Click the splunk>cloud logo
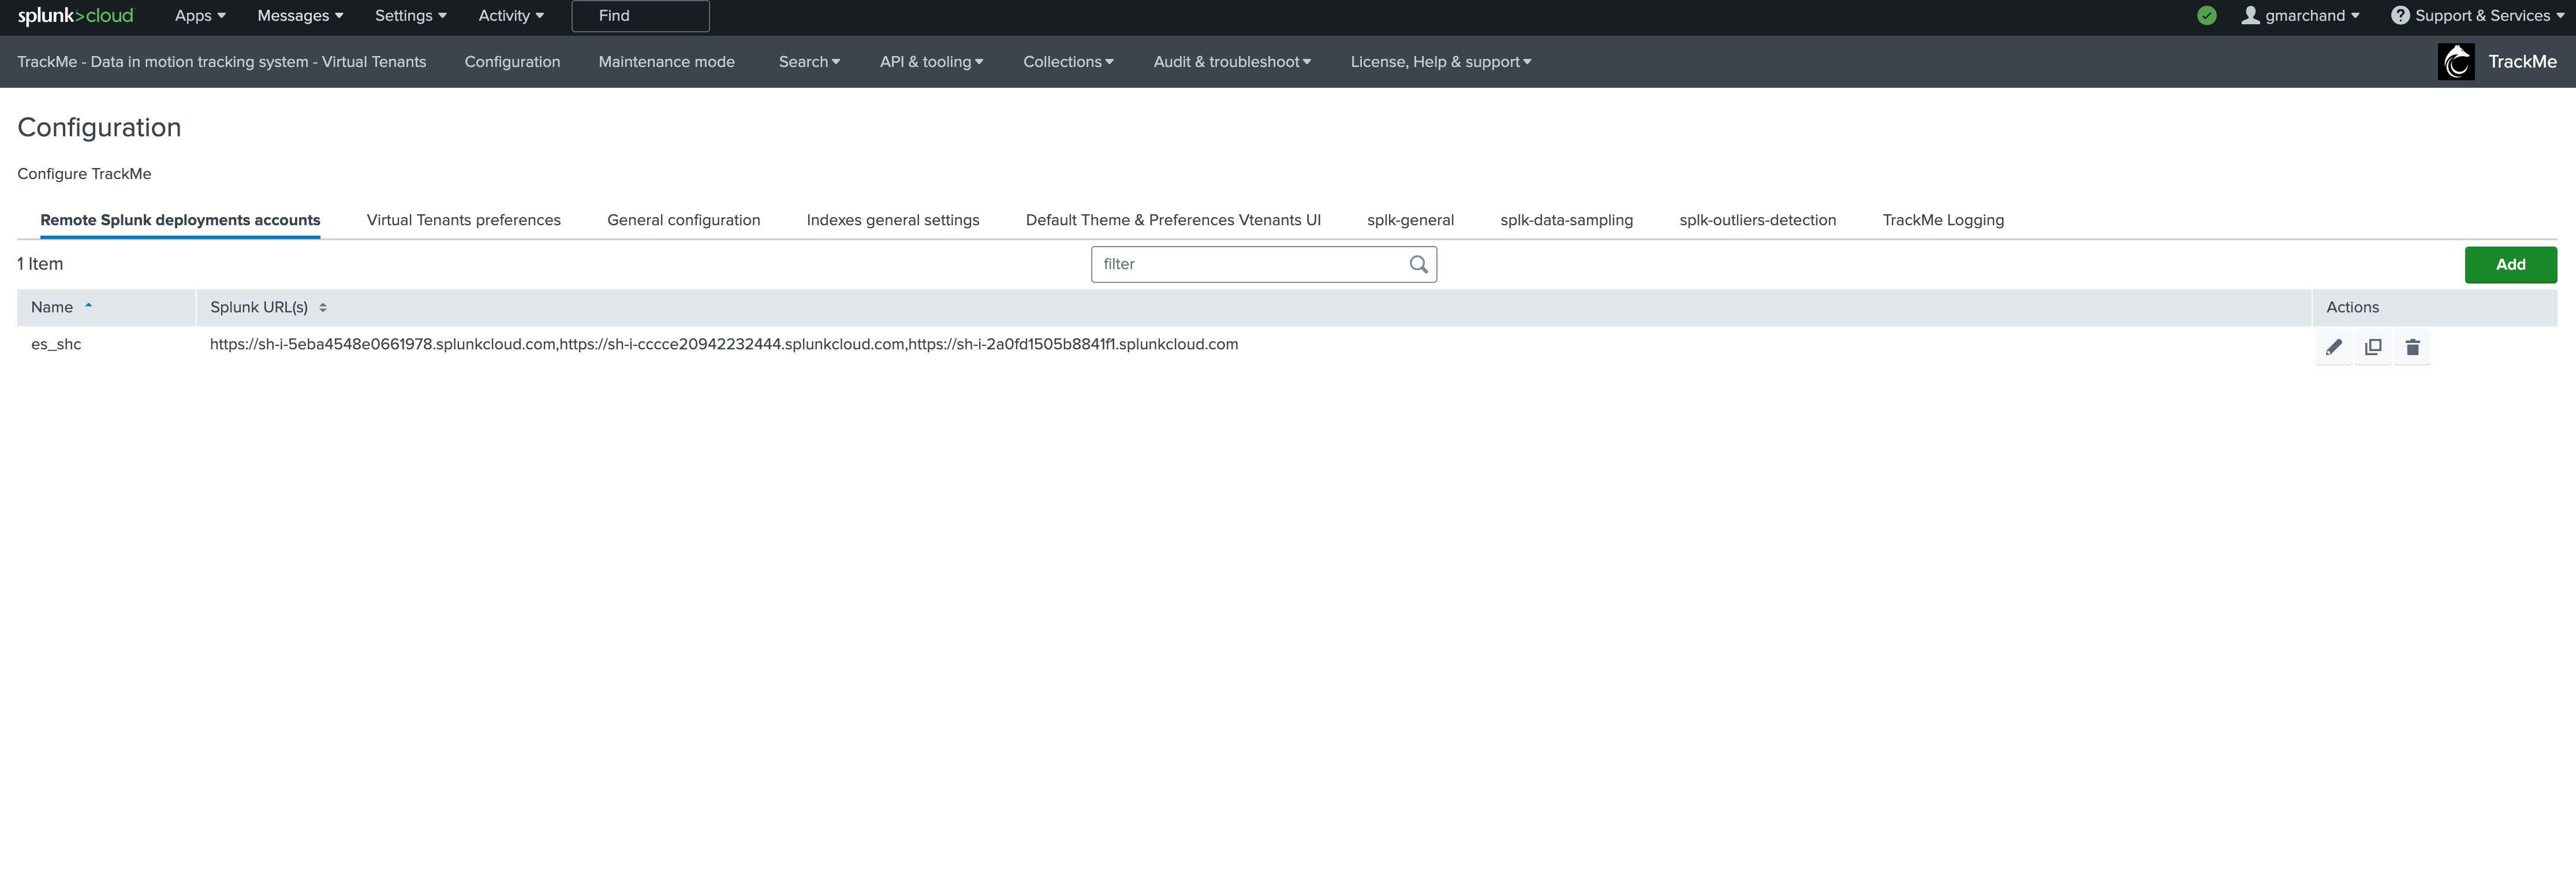 [75, 16]
